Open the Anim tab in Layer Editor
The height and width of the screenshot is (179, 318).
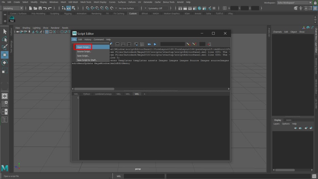point(288,120)
